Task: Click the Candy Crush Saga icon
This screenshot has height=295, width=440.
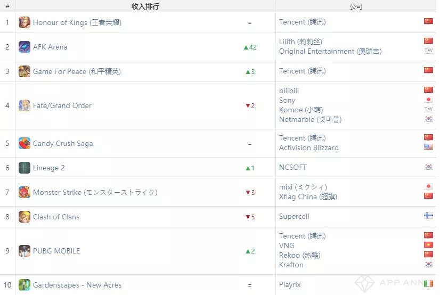Action: point(25,143)
